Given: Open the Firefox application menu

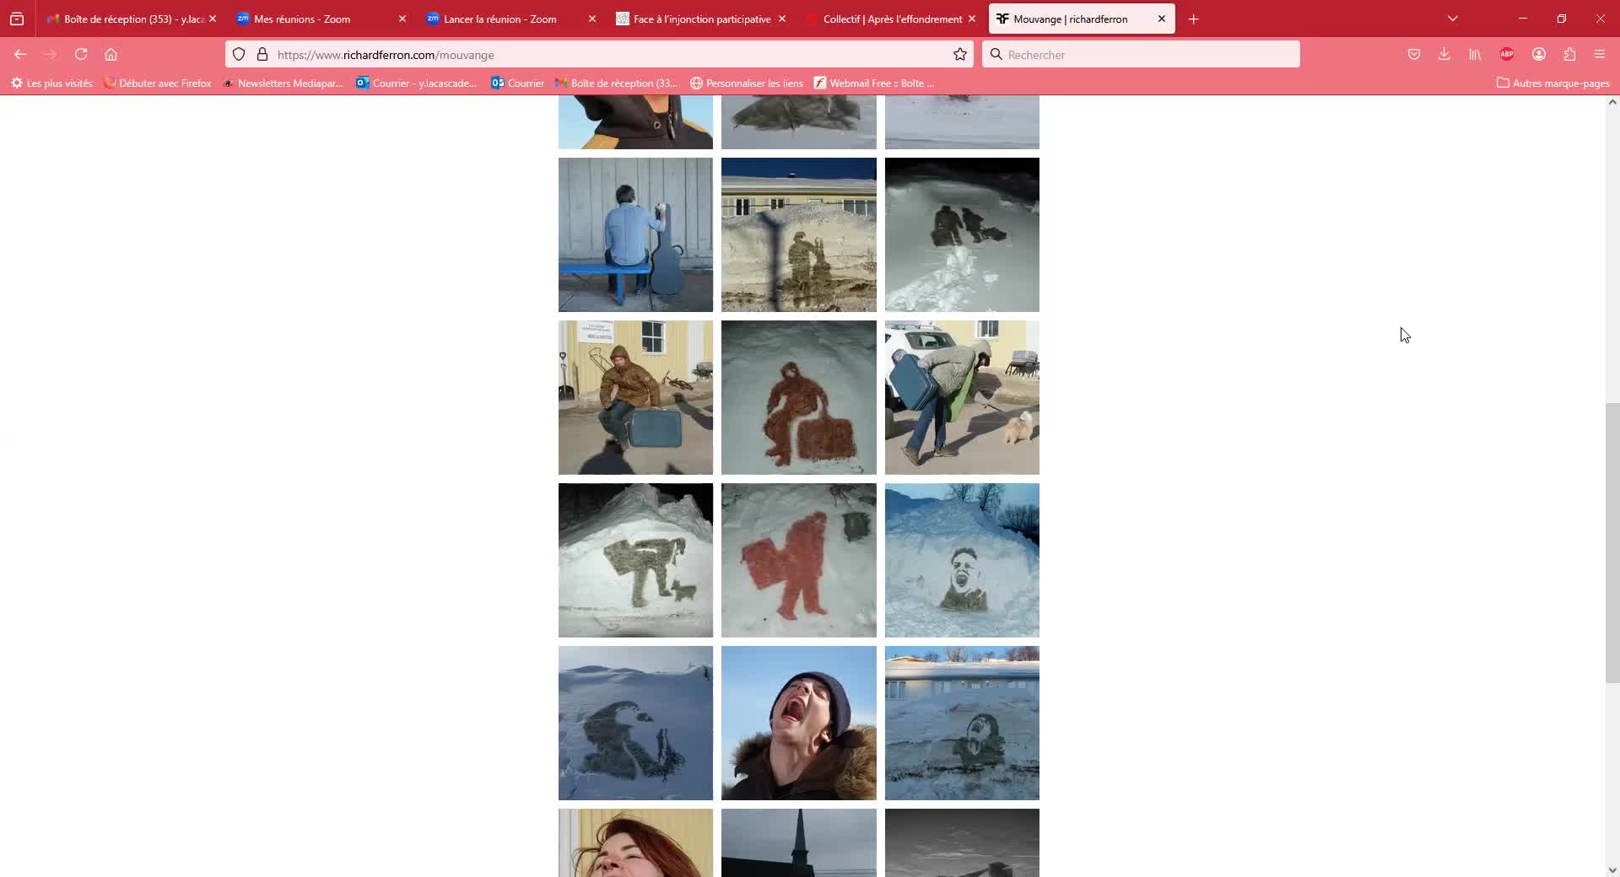Looking at the screenshot, I should click(1599, 55).
